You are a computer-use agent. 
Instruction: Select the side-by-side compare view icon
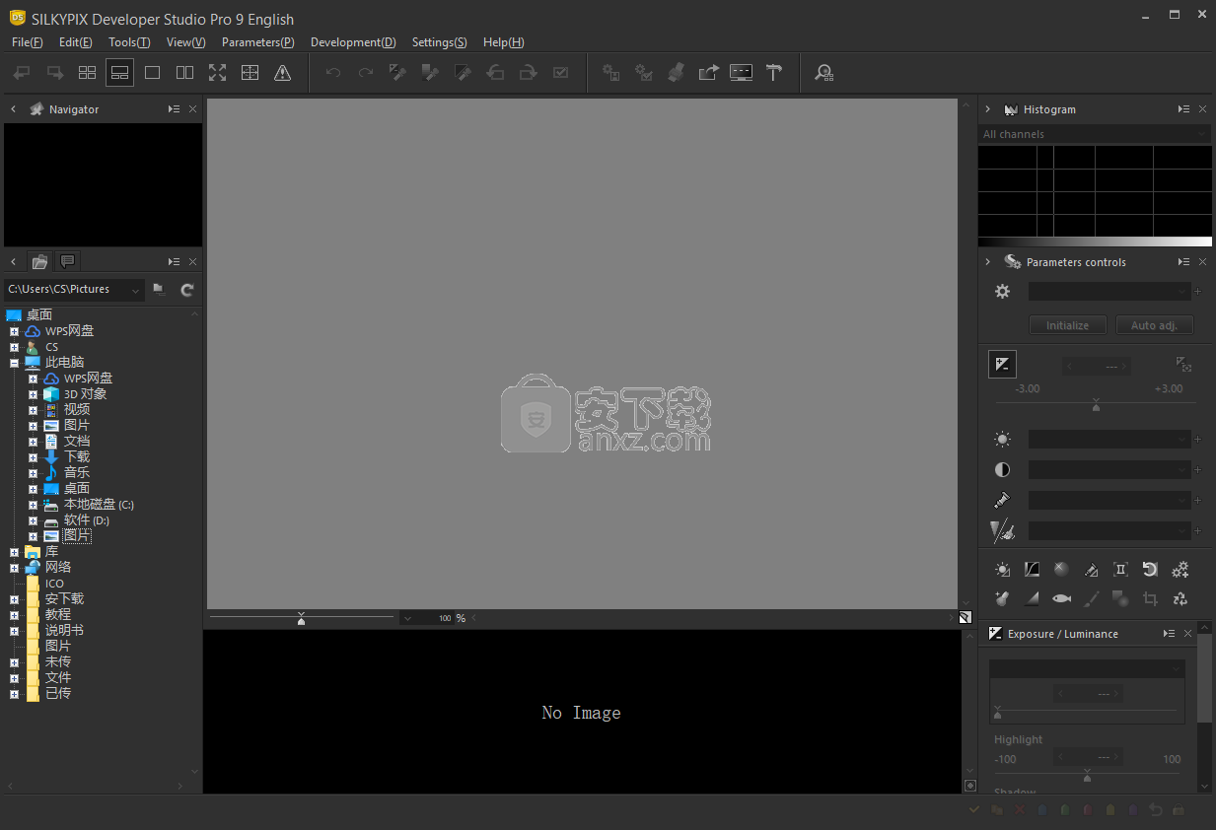pos(184,72)
